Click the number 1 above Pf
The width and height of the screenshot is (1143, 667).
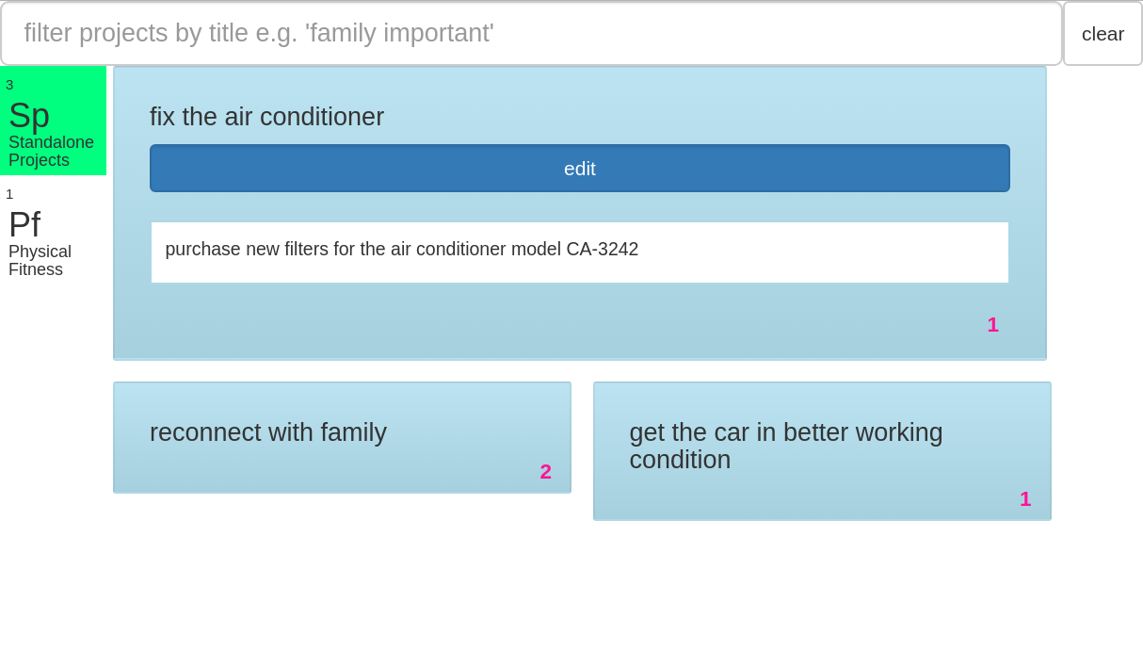click(9, 194)
